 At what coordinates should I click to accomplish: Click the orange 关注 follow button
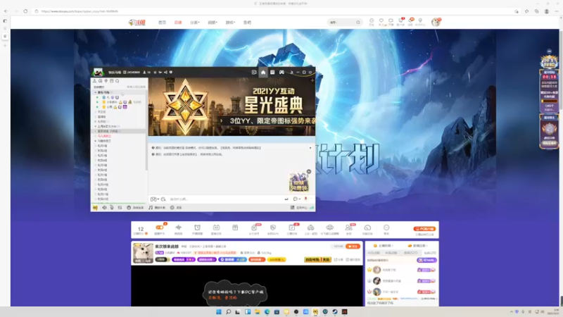pos(353,247)
